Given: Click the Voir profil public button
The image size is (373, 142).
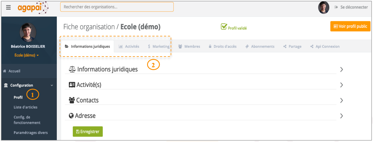Looking at the screenshot, I should (x=350, y=26).
